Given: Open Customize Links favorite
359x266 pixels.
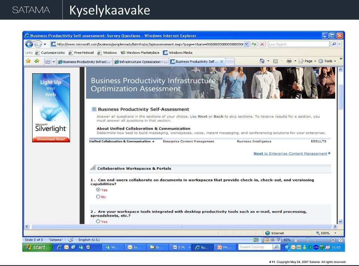Looking at the screenshot, I should click(x=50, y=53).
